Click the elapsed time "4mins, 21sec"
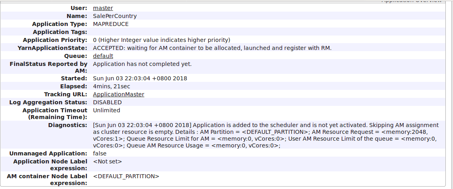Viewport: 453px width, 189px height. coord(111,86)
